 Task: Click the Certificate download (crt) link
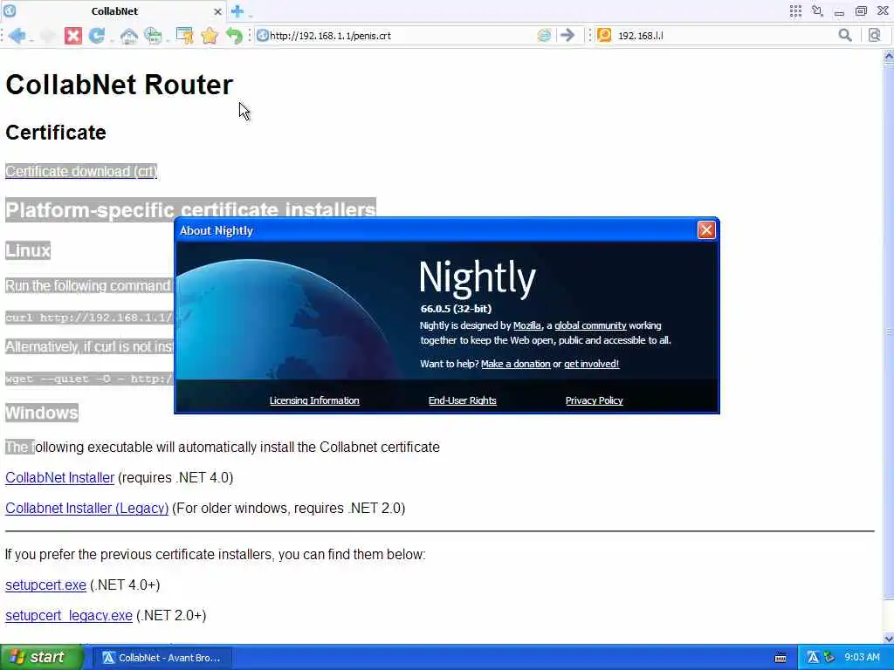coord(81,171)
